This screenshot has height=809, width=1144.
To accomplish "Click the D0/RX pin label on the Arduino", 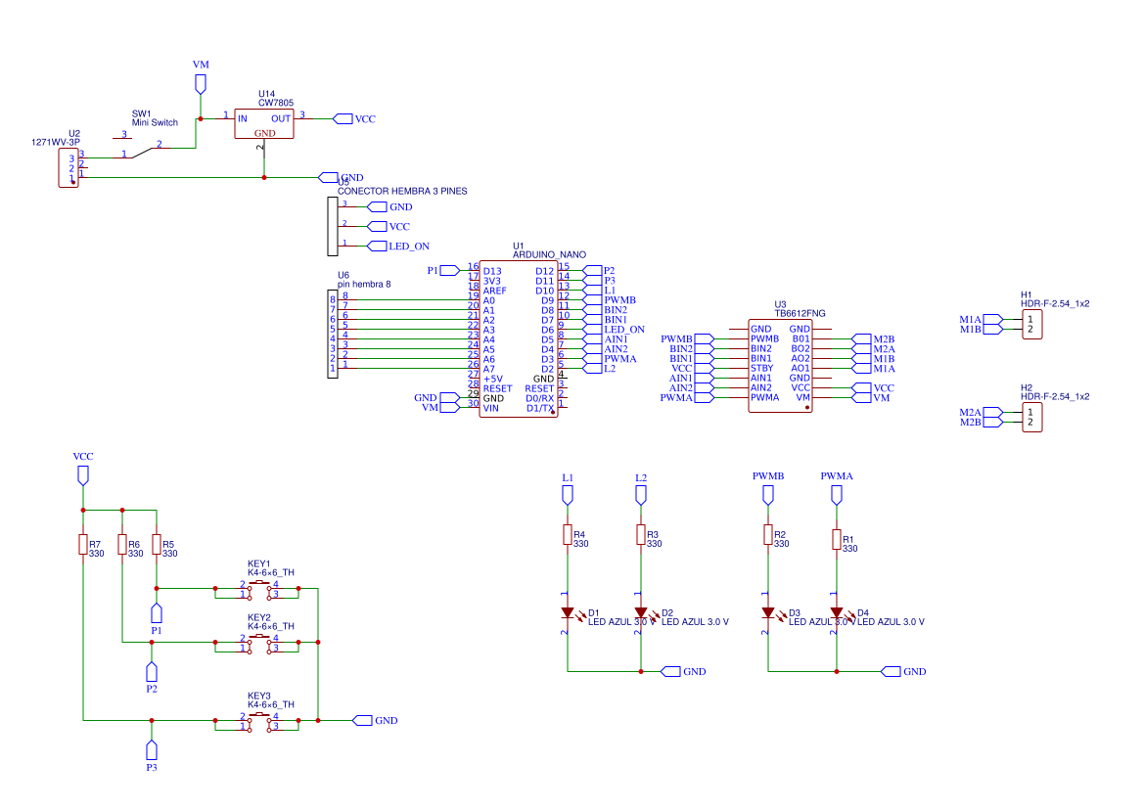I will pos(540,398).
